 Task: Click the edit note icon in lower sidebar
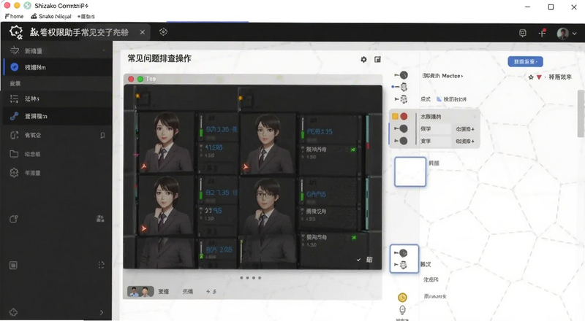click(14, 219)
